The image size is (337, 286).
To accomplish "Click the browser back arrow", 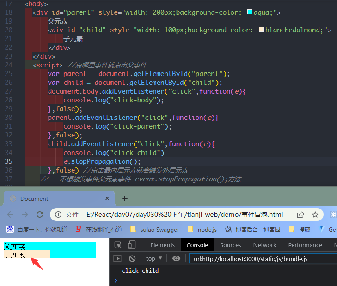I will 10,214.
